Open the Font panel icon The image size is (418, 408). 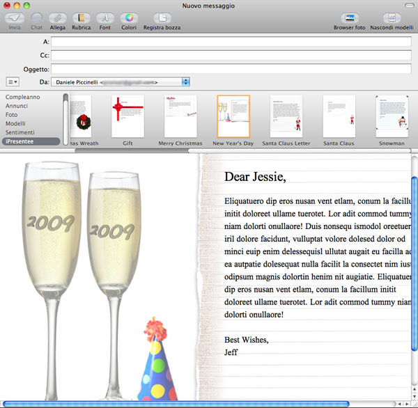tap(105, 18)
